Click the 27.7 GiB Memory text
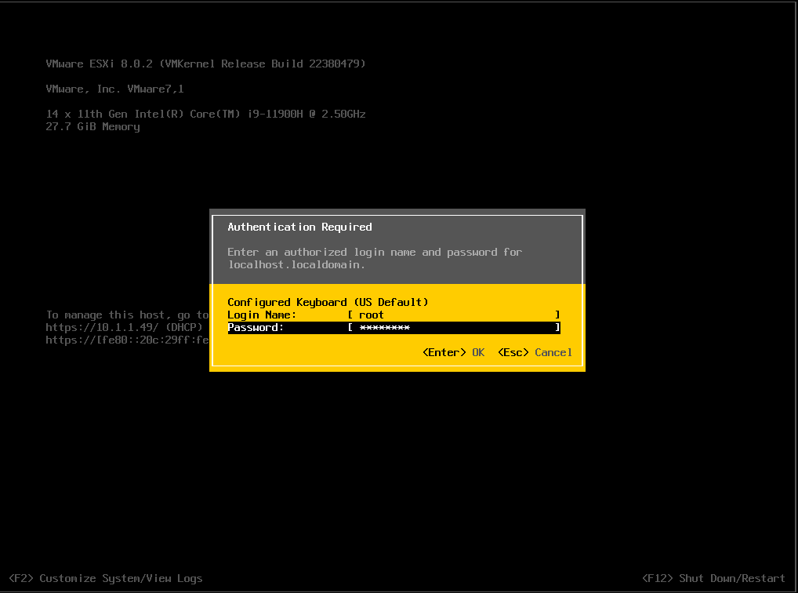Viewport: 798px width, 593px height. click(92, 127)
